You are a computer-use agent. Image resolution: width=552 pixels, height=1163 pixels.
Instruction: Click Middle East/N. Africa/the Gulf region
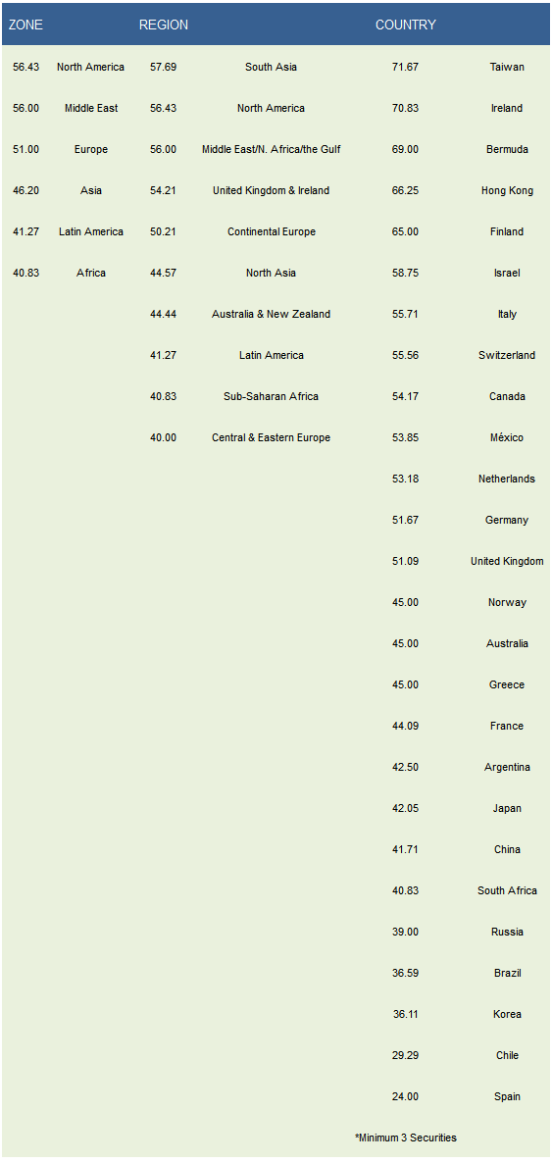[272, 149]
